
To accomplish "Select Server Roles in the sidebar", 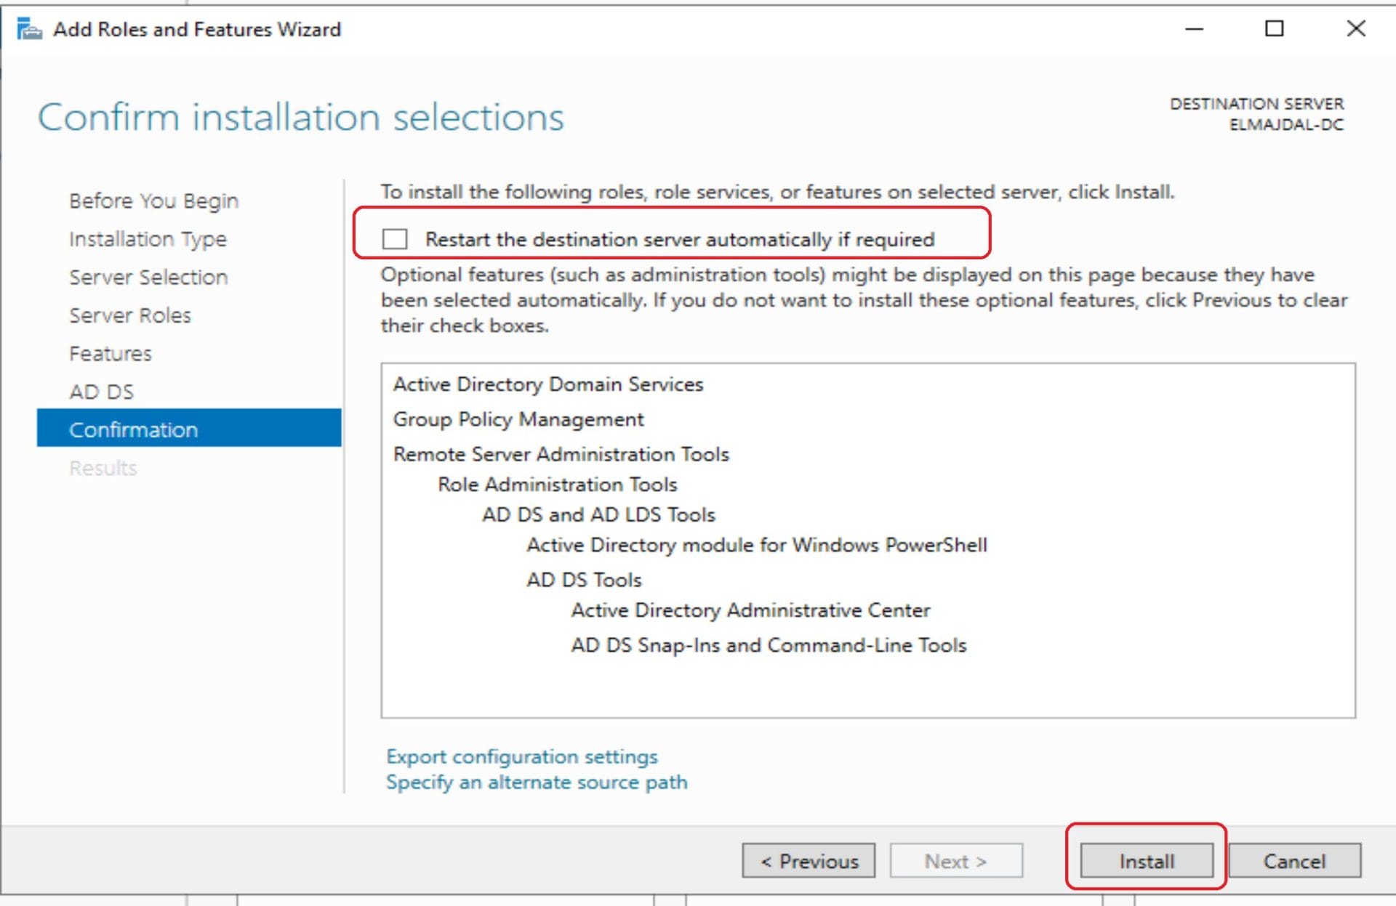I will [130, 315].
